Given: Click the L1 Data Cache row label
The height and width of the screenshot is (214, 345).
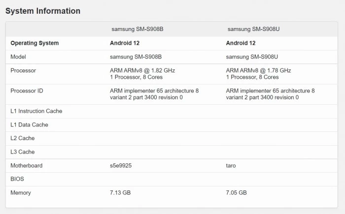Looking at the screenshot, I should pos(29,125).
